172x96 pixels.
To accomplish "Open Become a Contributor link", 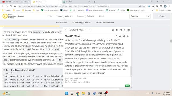I will click(x=105, y=23).
